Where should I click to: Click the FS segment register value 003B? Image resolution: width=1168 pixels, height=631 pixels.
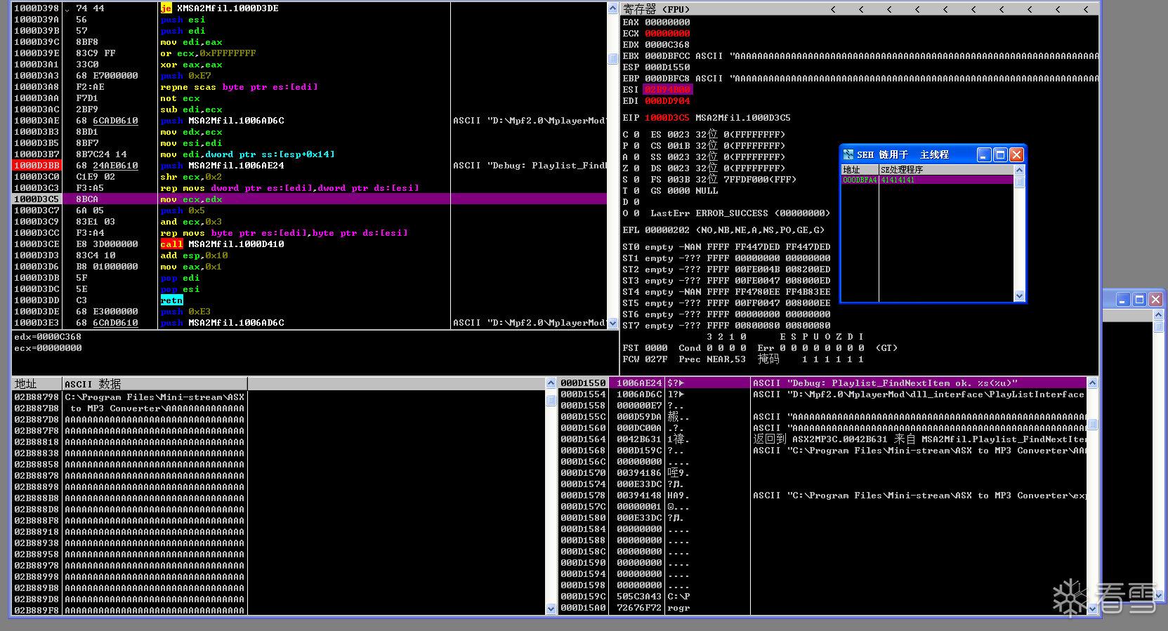pos(678,180)
